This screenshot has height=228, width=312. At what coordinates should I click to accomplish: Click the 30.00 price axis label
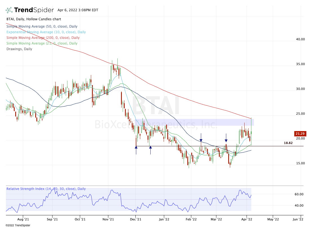(x=300, y=89)
